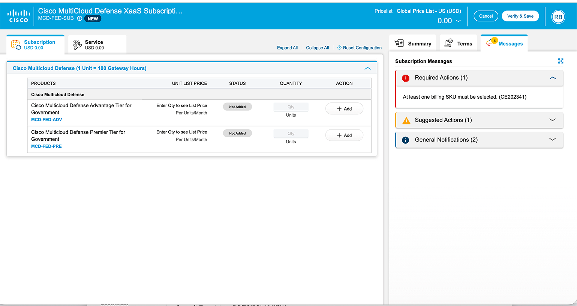577x306 pixels.
Task: Click the ACTION column header
Action: (344, 83)
